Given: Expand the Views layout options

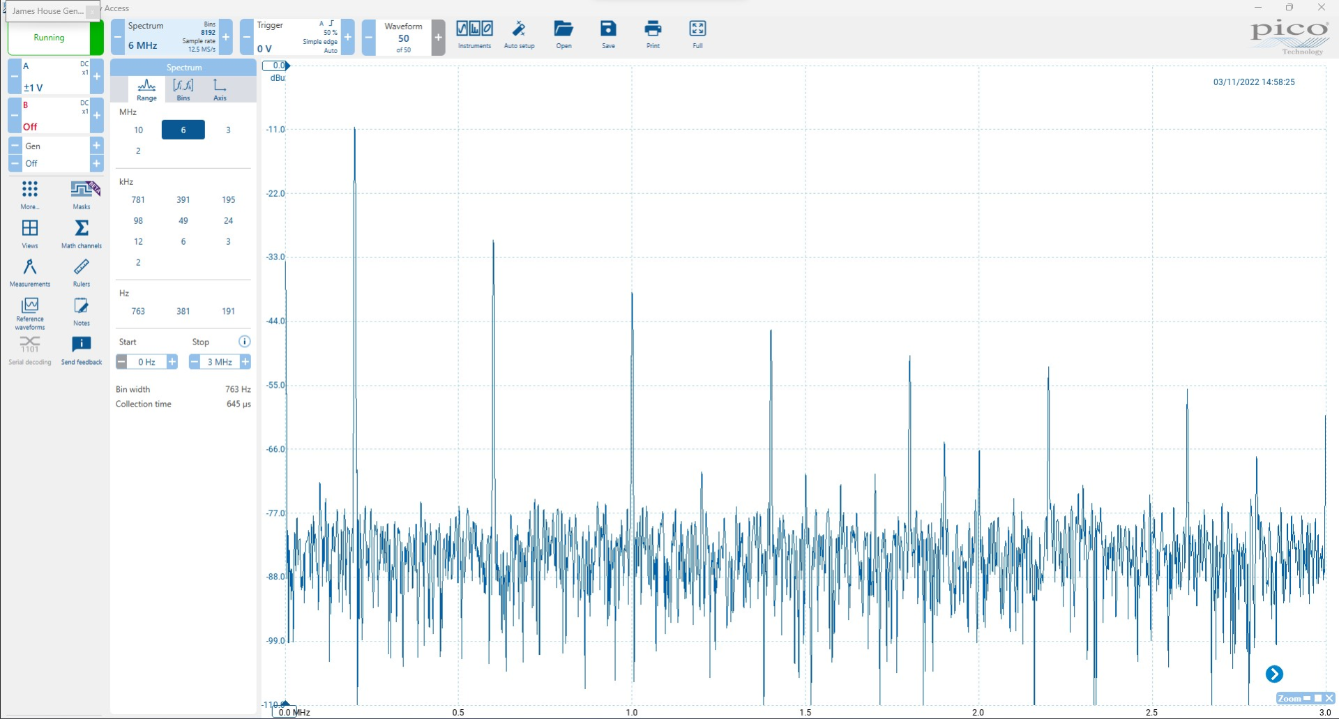Looking at the screenshot, I should pyautogui.click(x=30, y=234).
